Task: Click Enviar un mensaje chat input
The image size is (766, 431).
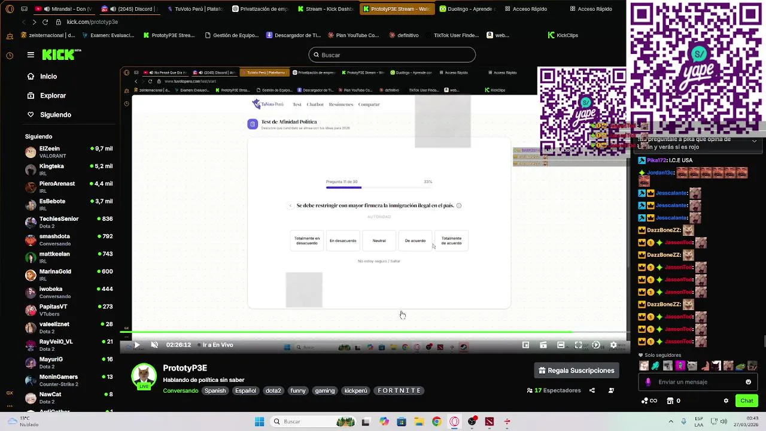Action: pyautogui.click(x=697, y=382)
